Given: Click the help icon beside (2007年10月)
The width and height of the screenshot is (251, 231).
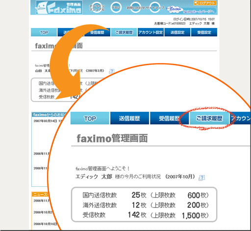Looking at the screenshot, I should coord(202,178).
